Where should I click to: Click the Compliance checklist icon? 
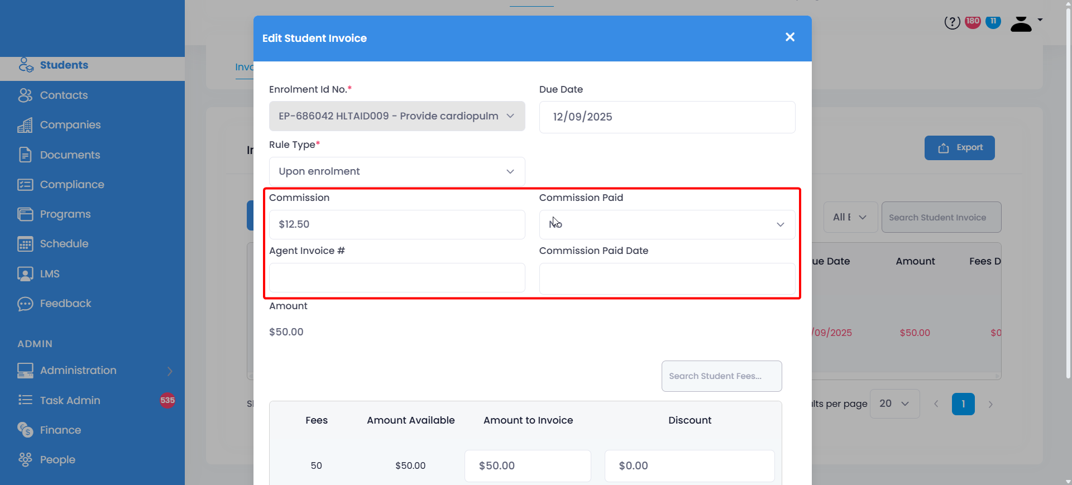25,185
